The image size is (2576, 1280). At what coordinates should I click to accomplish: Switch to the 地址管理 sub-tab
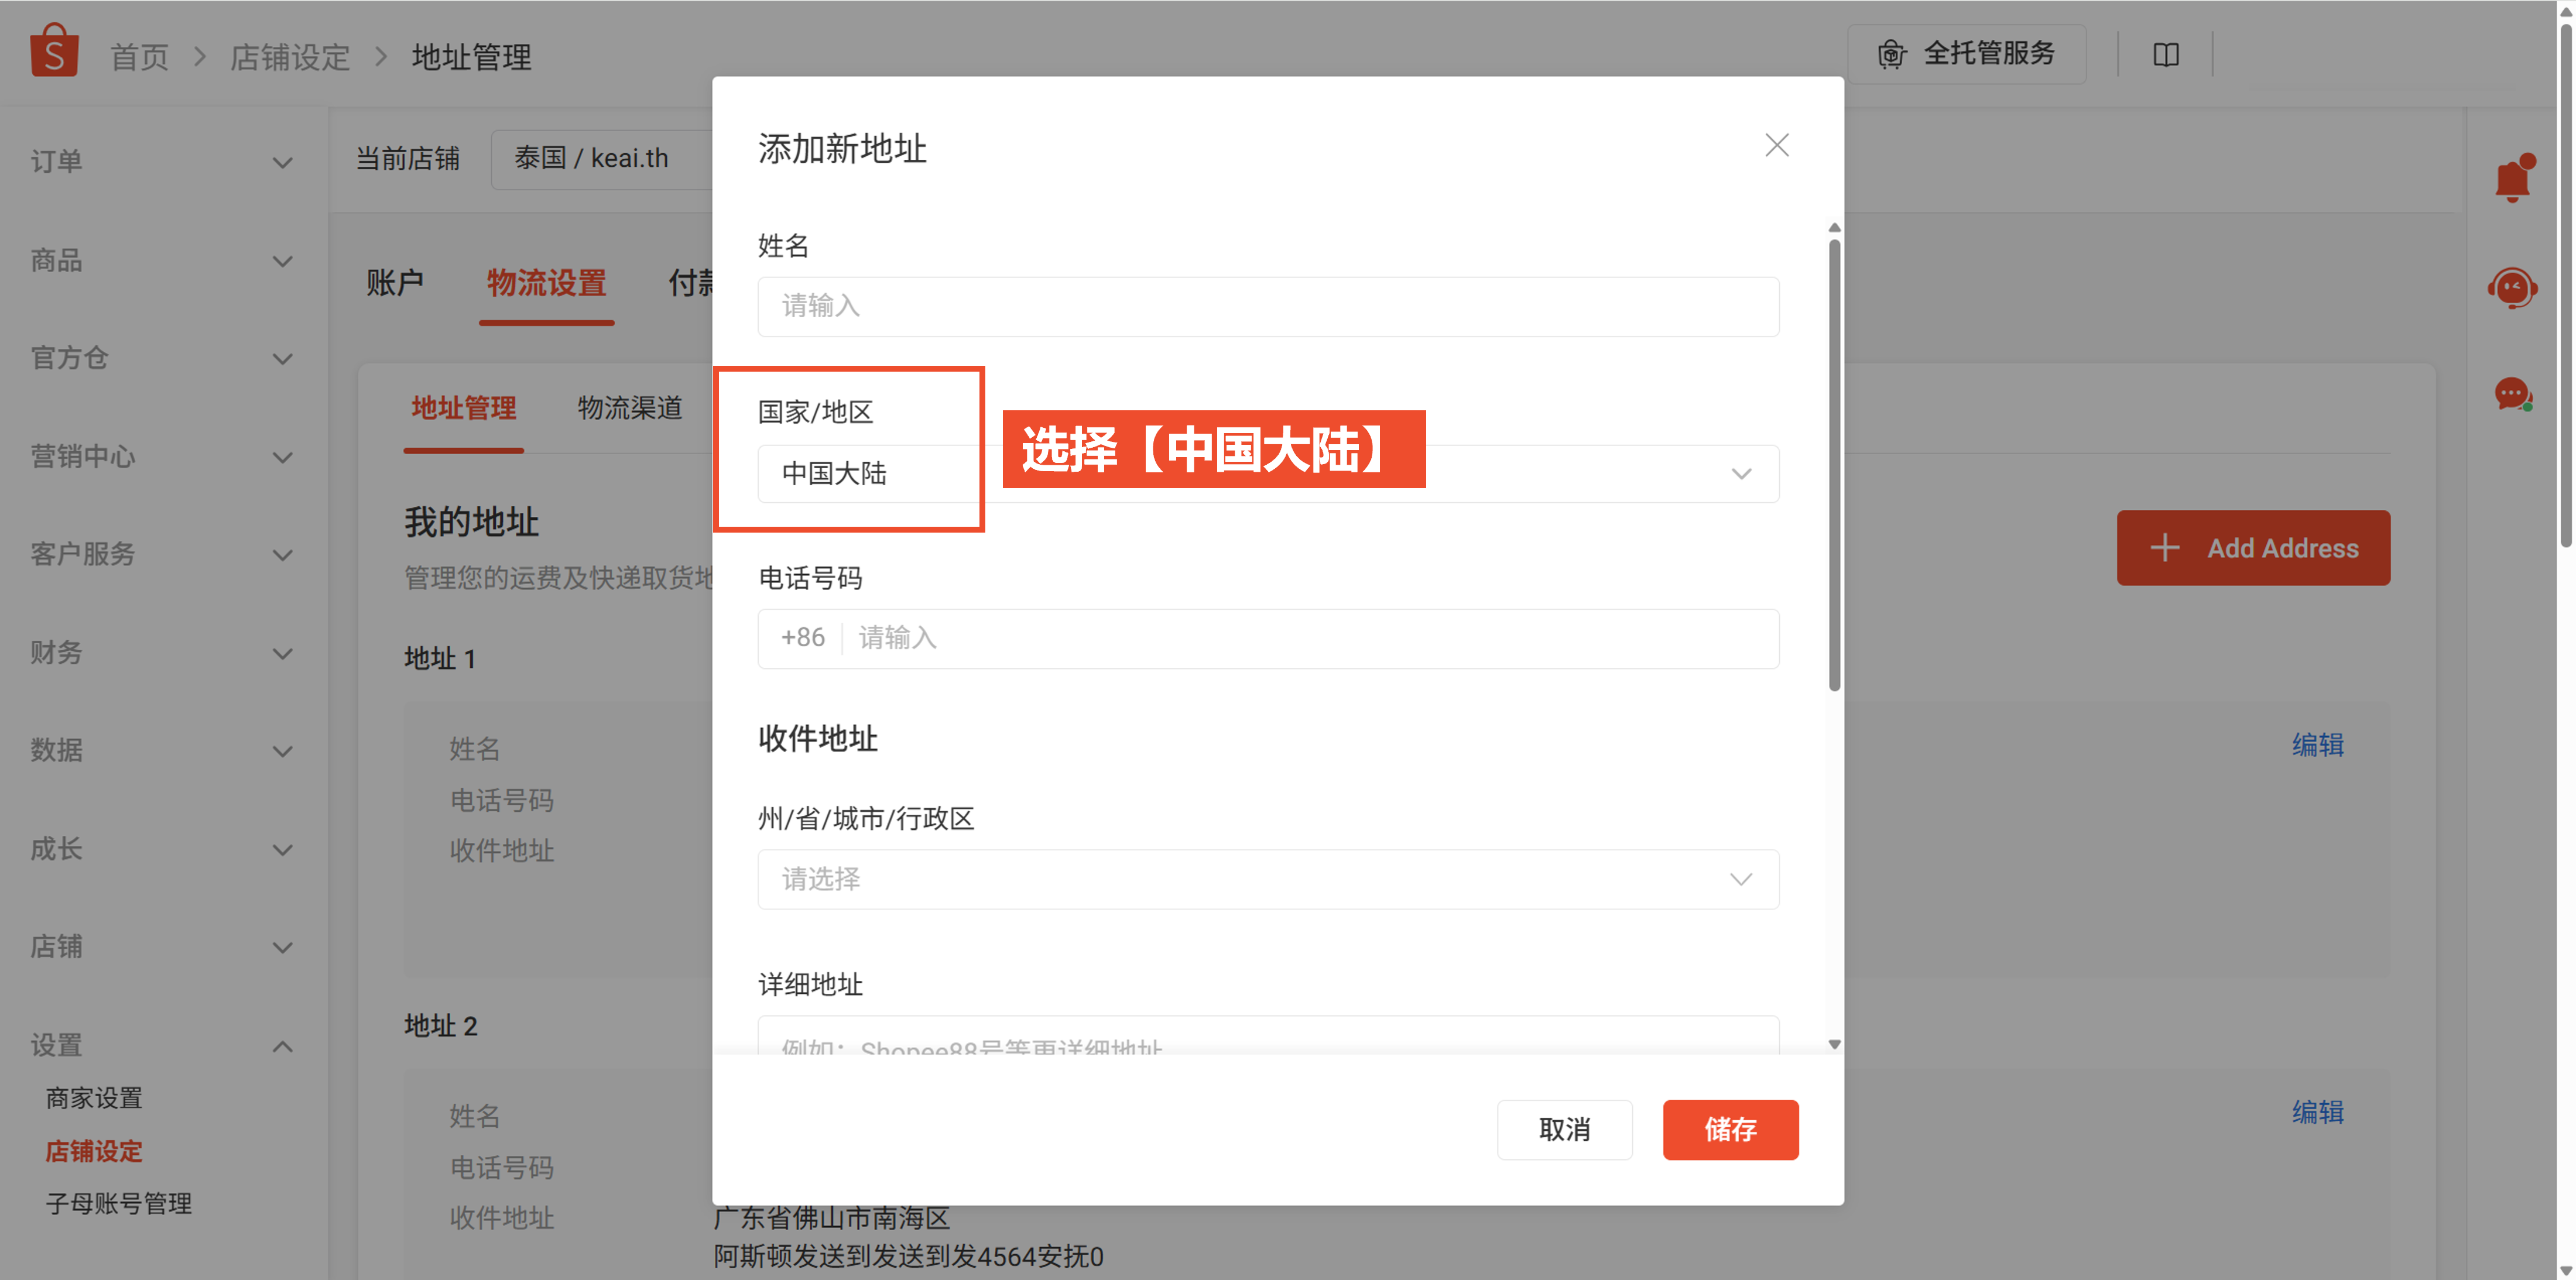tap(464, 408)
